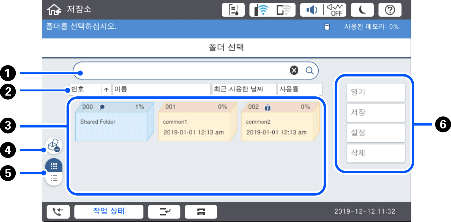Screen dimensions: 451x222
Task: Sort folders by 이름 column
Action: pyautogui.click(x=161, y=89)
